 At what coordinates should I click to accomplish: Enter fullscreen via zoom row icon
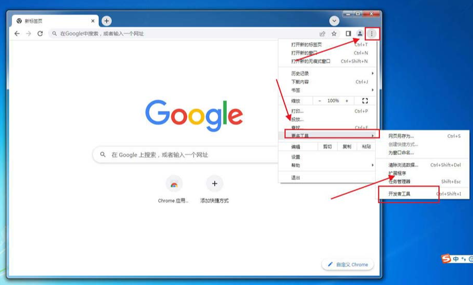click(365, 101)
